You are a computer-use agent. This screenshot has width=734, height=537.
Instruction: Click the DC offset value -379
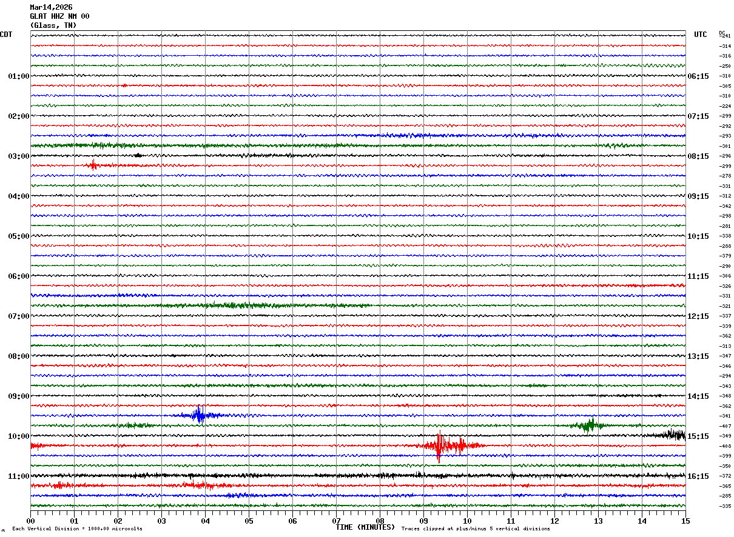(725, 256)
